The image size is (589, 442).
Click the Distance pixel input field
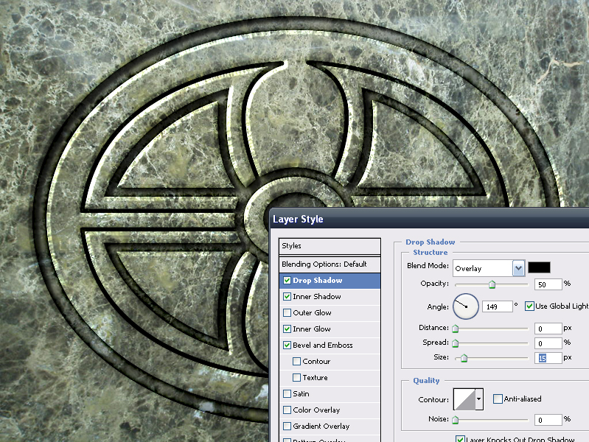(x=548, y=328)
